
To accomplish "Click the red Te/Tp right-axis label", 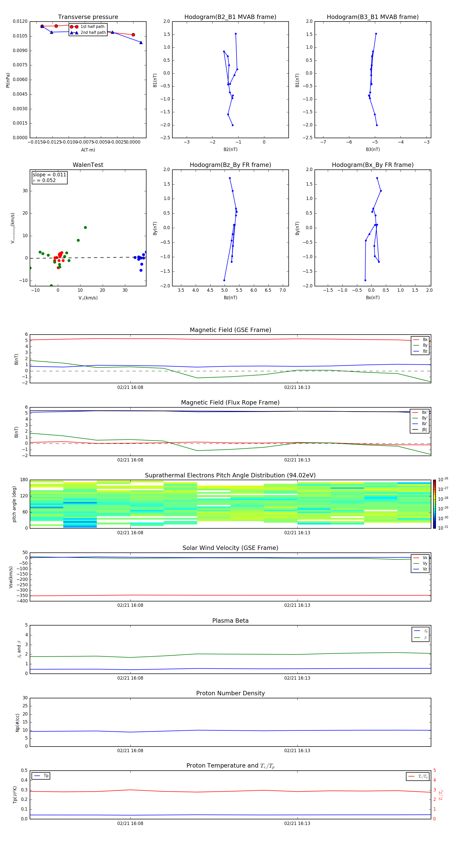I will 441,795.
